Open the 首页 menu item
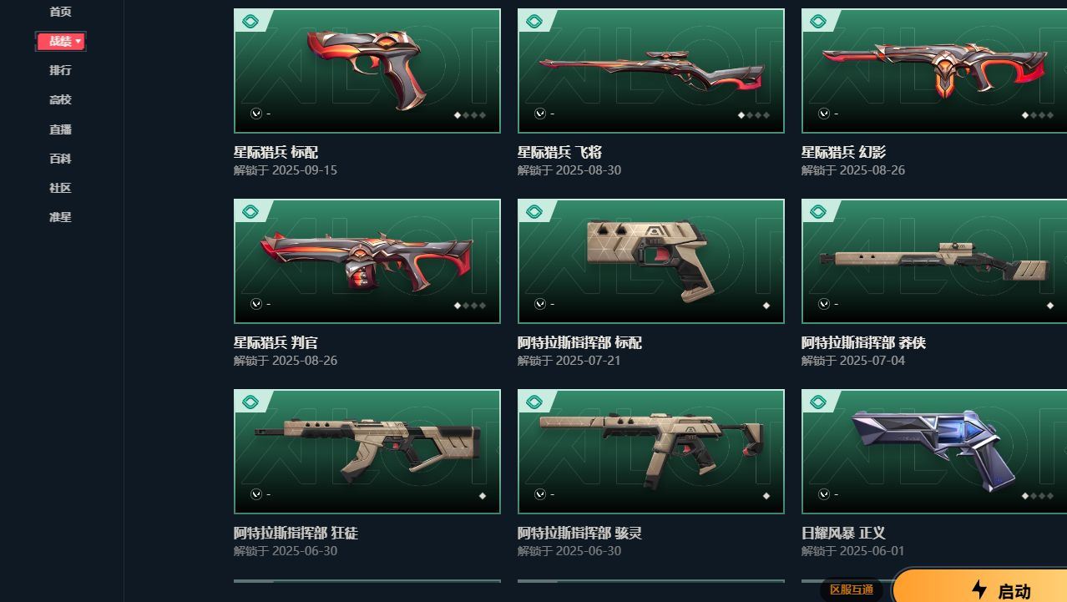1067x602 pixels. pos(60,12)
